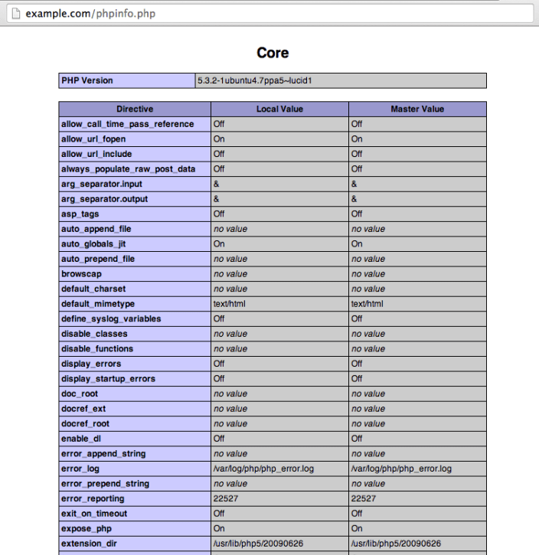Select the docref_root directive name
The width and height of the screenshot is (539, 555).
tap(85, 423)
